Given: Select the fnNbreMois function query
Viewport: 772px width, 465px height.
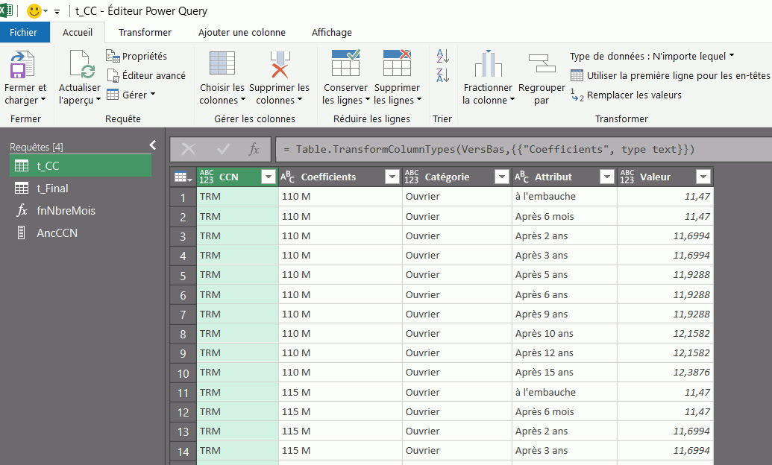Looking at the screenshot, I should pyautogui.click(x=66, y=211).
